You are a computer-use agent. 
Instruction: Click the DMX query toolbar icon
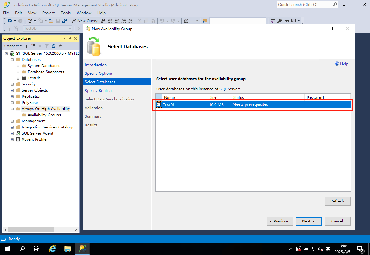pyautogui.click(x=117, y=21)
